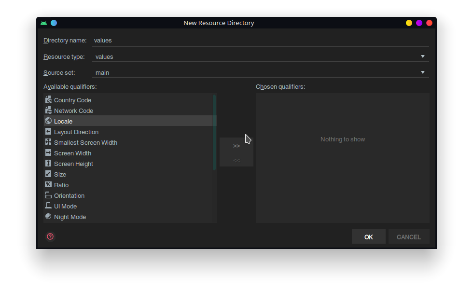
Task: Click the Ratio qualifier icon
Action: point(48,184)
